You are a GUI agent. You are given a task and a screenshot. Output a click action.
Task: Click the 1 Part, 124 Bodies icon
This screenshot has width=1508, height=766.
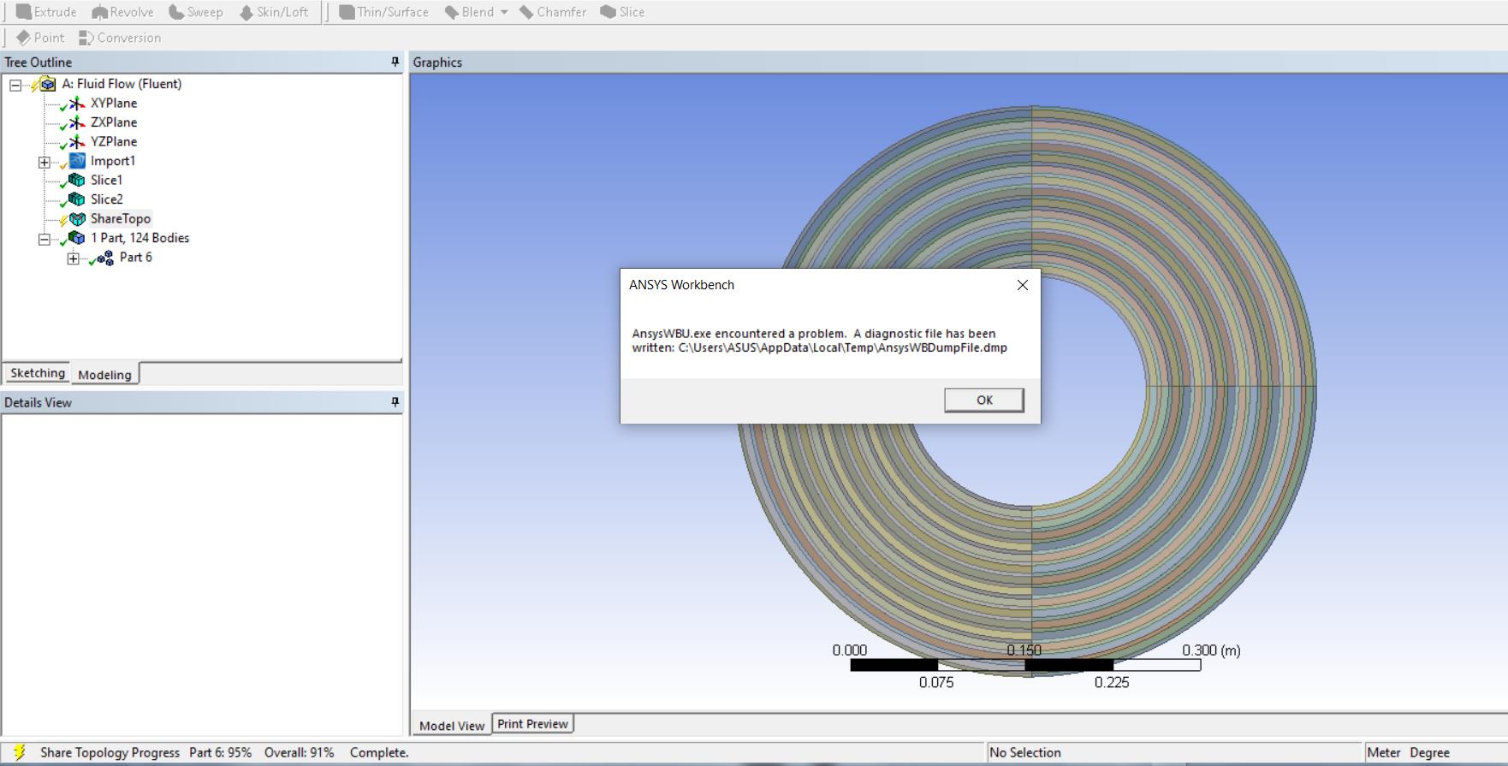coord(77,238)
